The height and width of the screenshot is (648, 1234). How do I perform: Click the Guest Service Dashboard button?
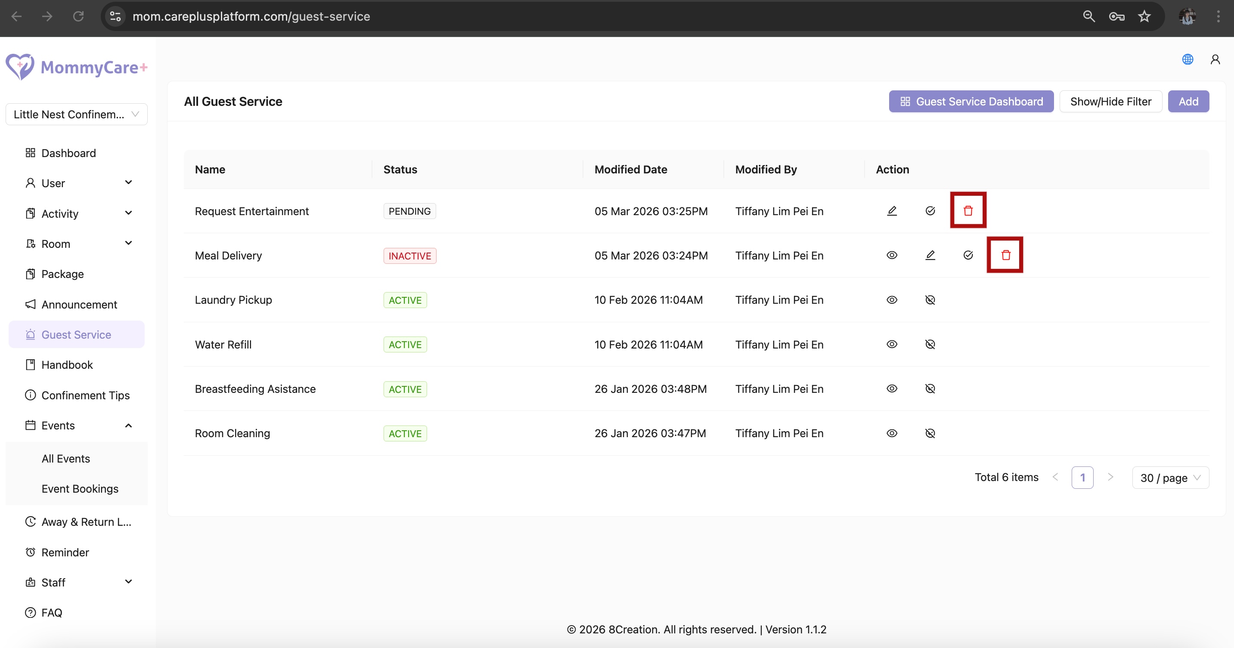click(x=971, y=102)
